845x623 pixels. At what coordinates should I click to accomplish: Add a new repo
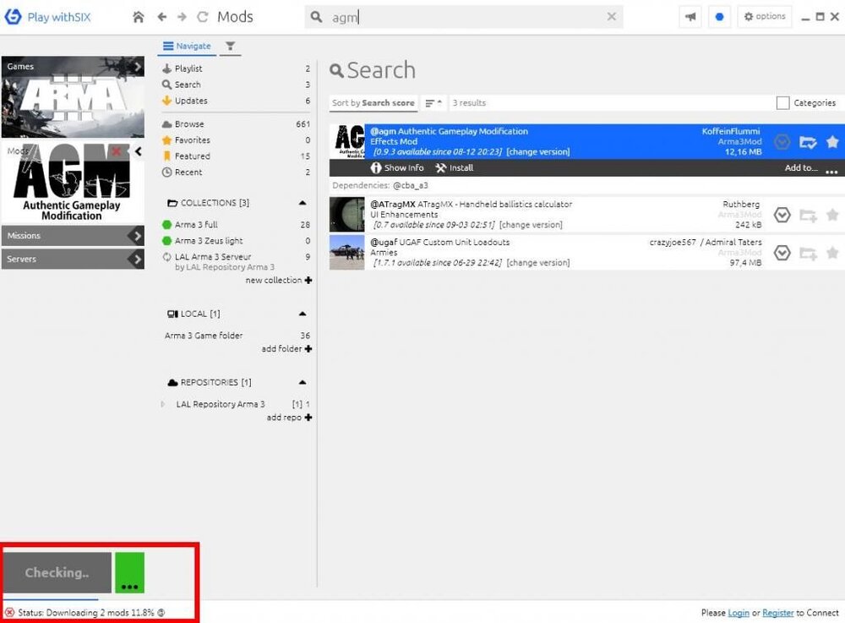289,417
